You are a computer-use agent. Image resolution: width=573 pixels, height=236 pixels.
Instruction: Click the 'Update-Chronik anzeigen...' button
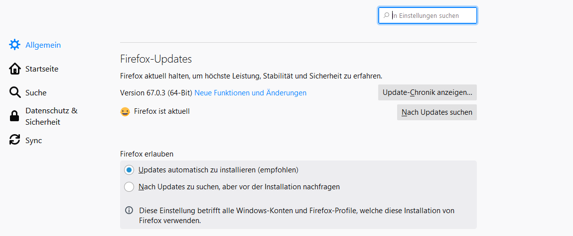tap(427, 92)
